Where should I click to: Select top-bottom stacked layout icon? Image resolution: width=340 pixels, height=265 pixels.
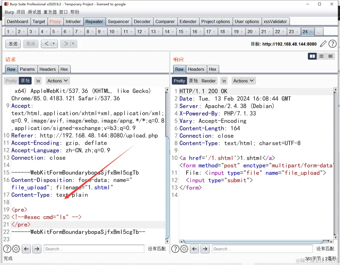click(x=321, y=56)
